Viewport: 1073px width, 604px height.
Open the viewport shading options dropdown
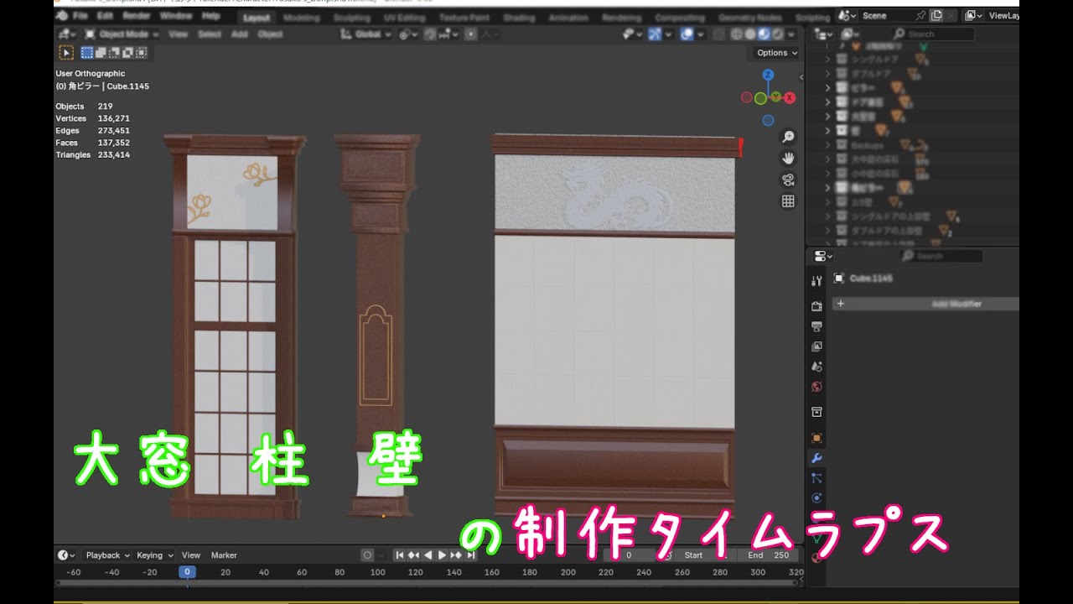[x=791, y=34]
